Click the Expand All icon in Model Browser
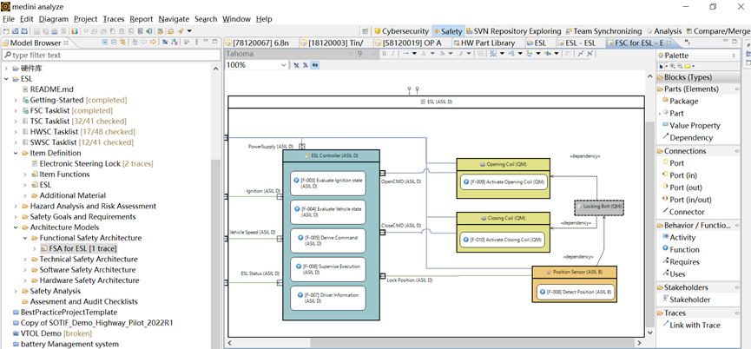Viewport: 751px width, 349px height. (105, 43)
